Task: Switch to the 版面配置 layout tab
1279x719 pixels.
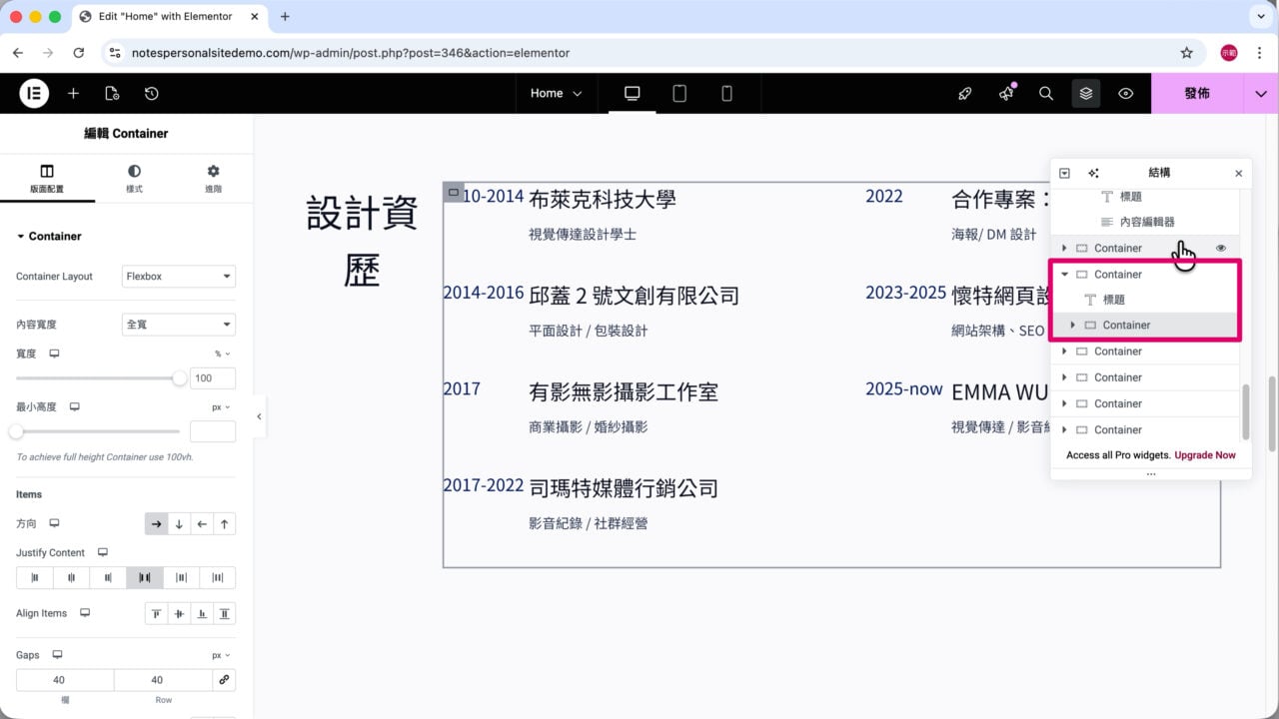Action: 47,179
